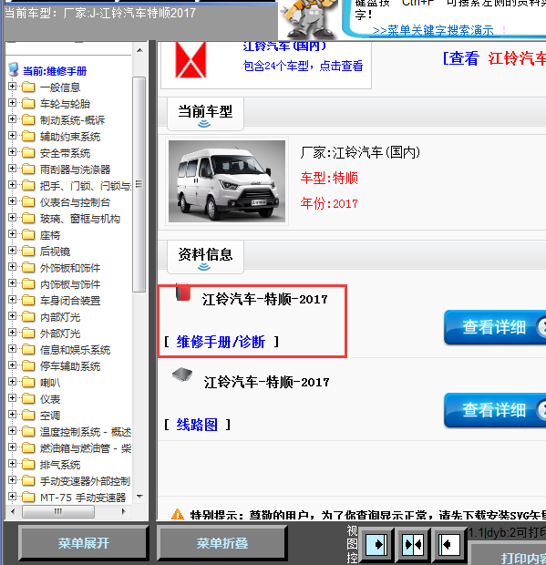Click view control center-collapse arrows icon
The height and width of the screenshot is (565, 546).
point(413,544)
